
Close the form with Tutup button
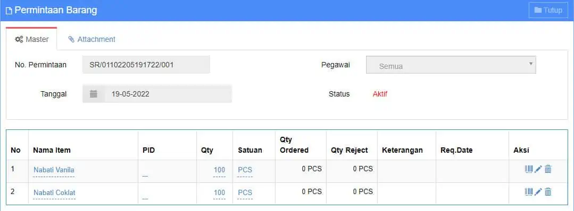pyautogui.click(x=548, y=10)
